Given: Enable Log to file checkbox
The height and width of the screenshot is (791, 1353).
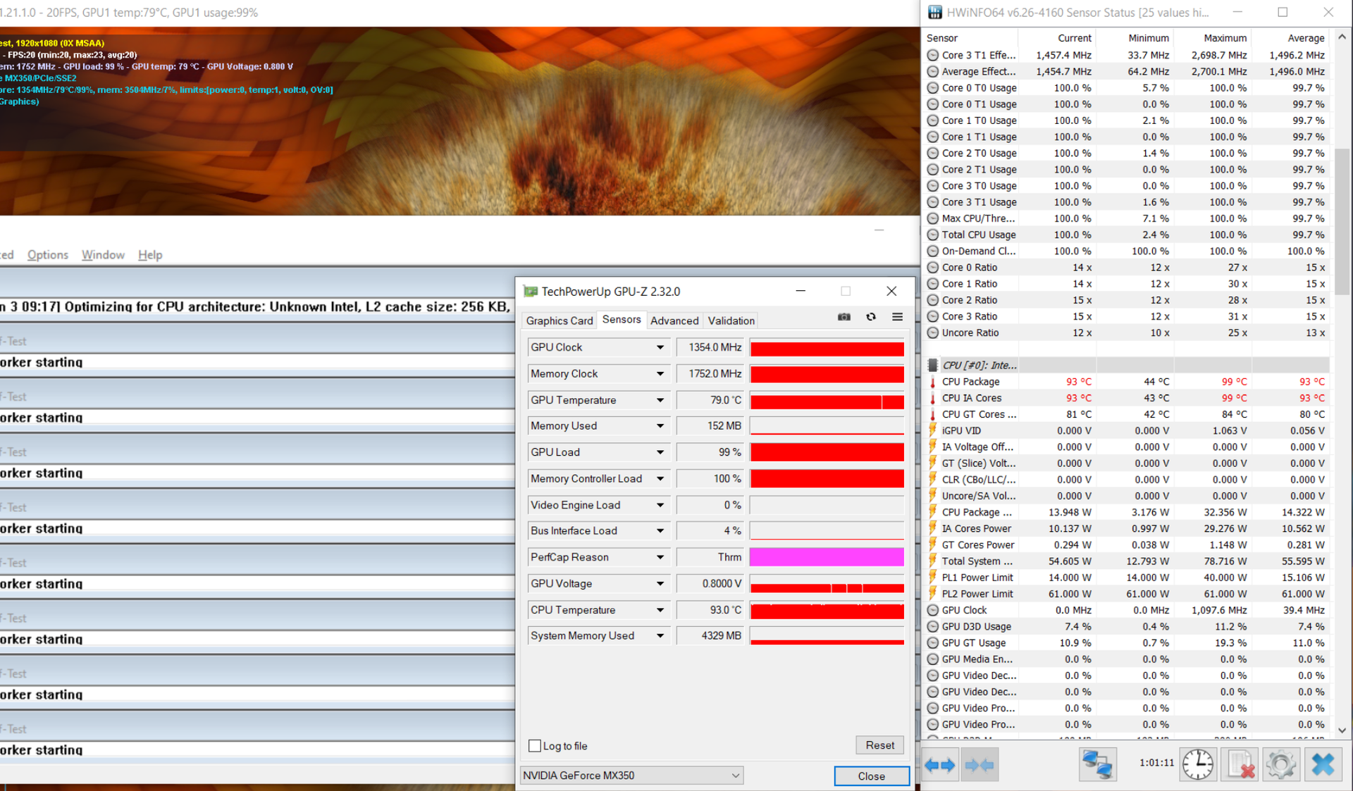Looking at the screenshot, I should 535,746.
